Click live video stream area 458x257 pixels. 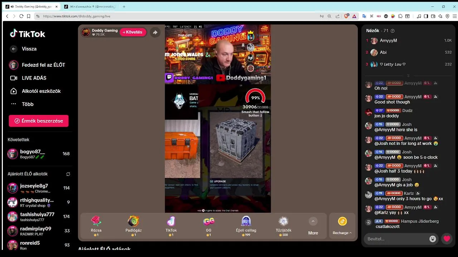(218, 119)
